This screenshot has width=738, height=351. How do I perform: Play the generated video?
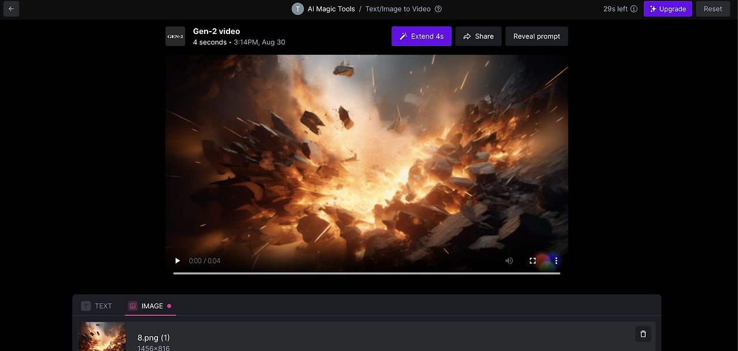[x=178, y=261]
